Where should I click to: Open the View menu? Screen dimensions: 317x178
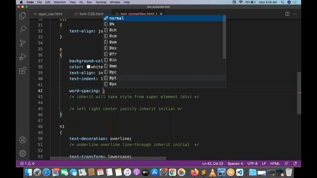(73, 2)
